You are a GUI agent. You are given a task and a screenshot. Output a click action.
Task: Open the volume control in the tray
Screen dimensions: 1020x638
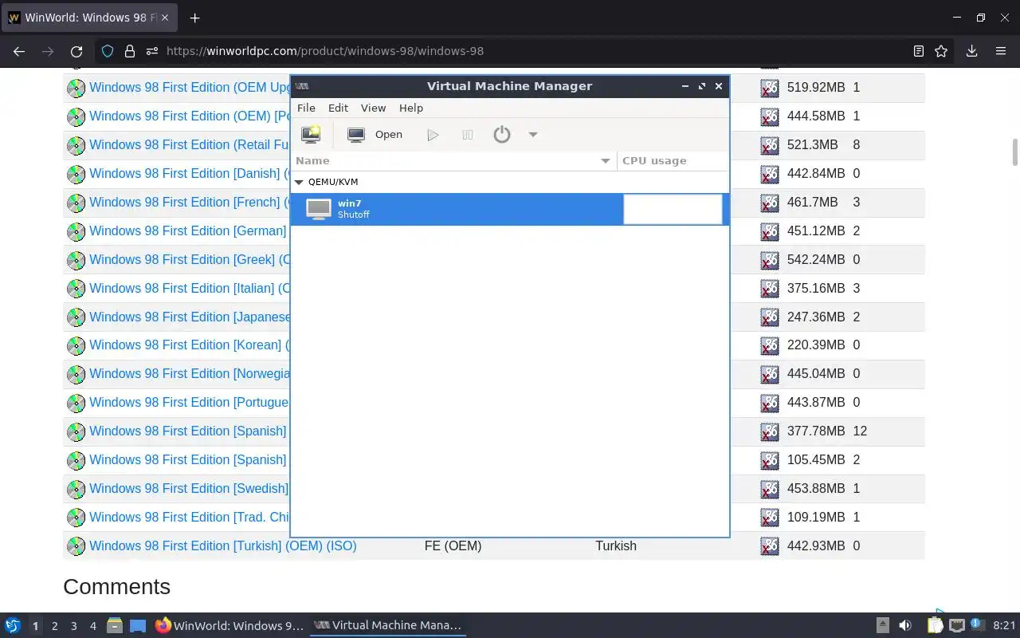905,626
